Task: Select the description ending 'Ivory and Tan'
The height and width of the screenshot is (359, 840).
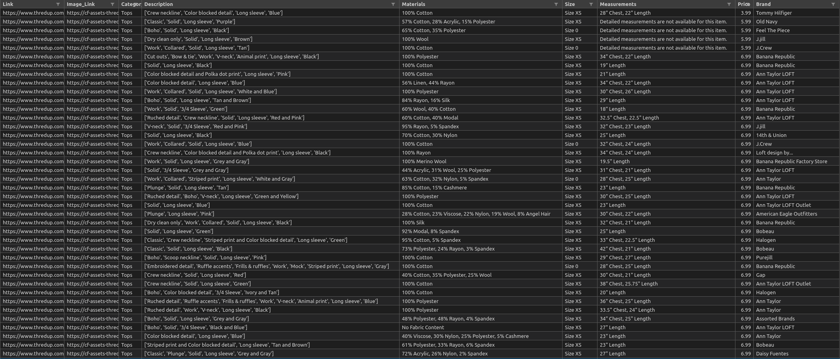Action: tap(270, 293)
